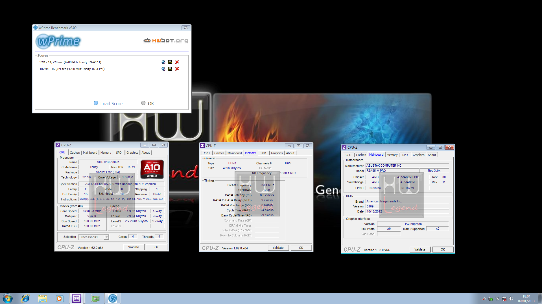Click Validate in Mainboard CPU-Z window
The width and height of the screenshot is (542, 304).
coord(420,249)
